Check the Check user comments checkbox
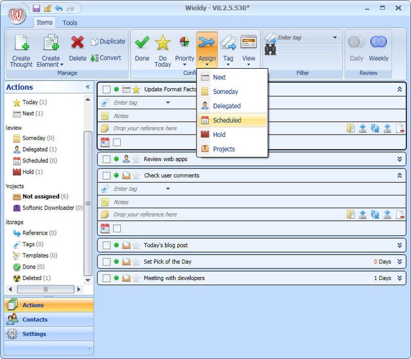The width and height of the screenshot is (411, 359). pyautogui.click(x=106, y=176)
